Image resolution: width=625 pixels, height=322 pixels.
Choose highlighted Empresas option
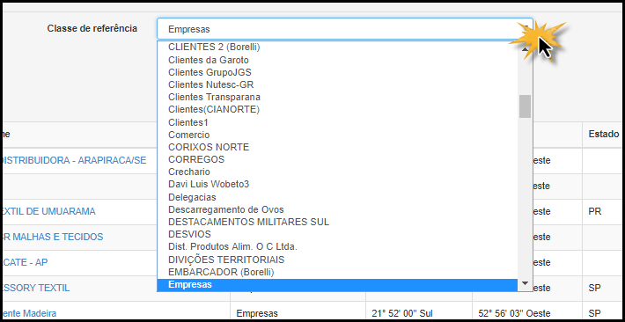[x=337, y=284]
